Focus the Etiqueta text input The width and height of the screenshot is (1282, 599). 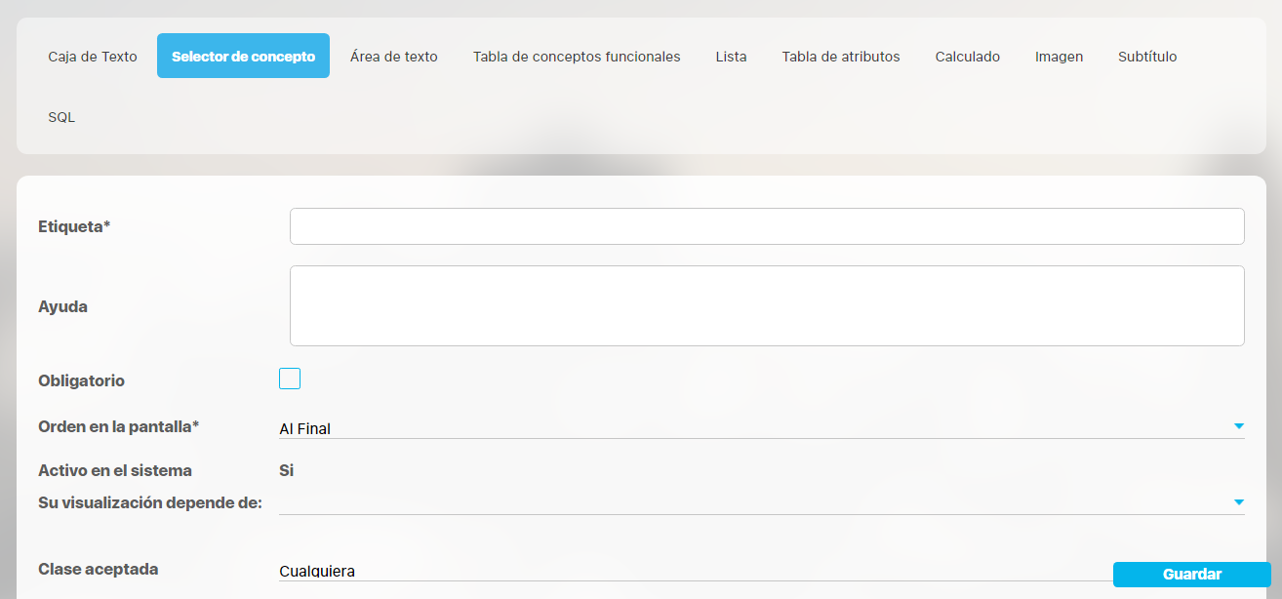pyautogui.click(x=766, y=226)
